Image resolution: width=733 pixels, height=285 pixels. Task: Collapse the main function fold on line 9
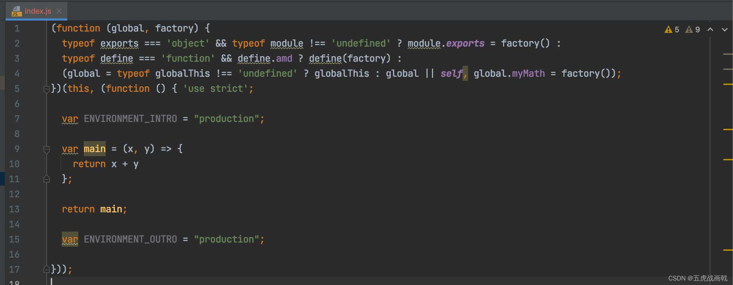click(47, 149)
